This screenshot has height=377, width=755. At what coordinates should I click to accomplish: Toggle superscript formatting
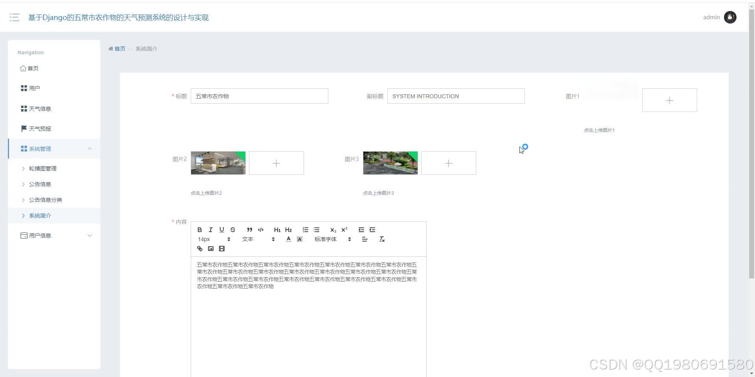344,230
